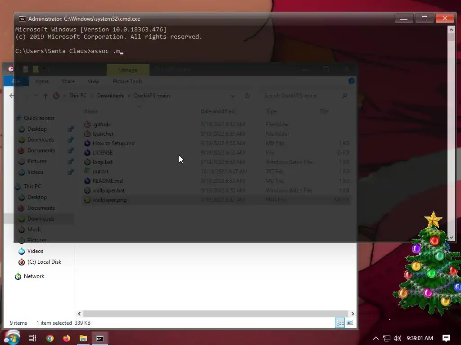
Task: Open the cmd window system menu icon
Action: [23, 19]
